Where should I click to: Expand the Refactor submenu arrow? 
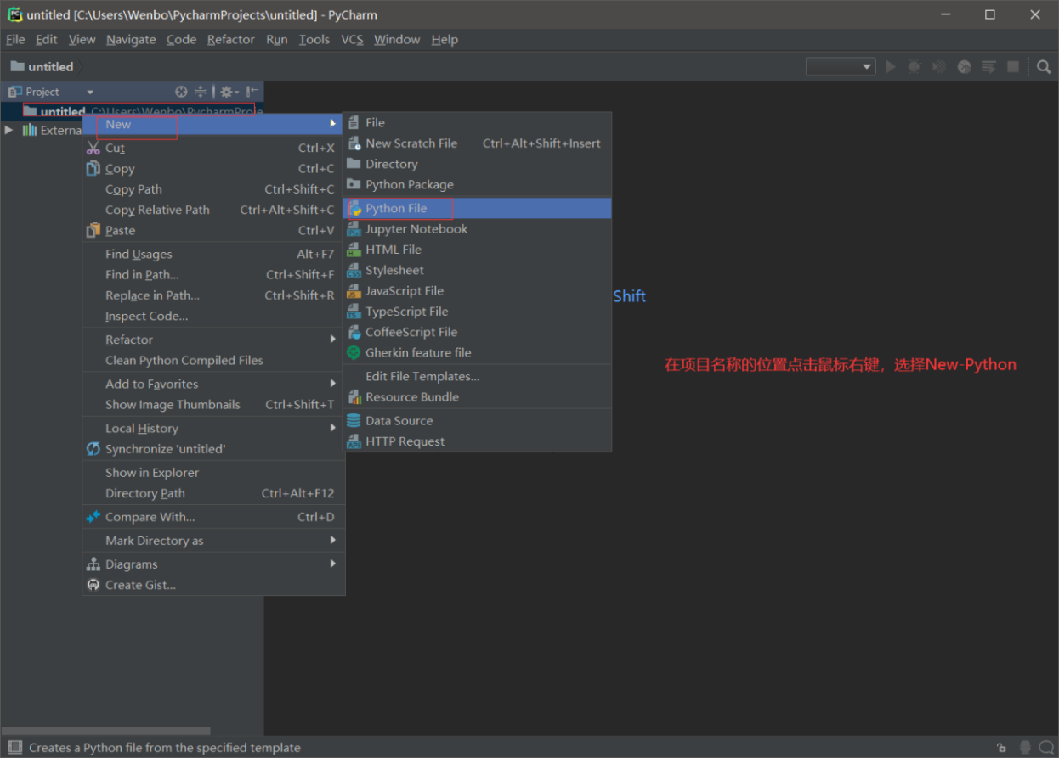332,340
